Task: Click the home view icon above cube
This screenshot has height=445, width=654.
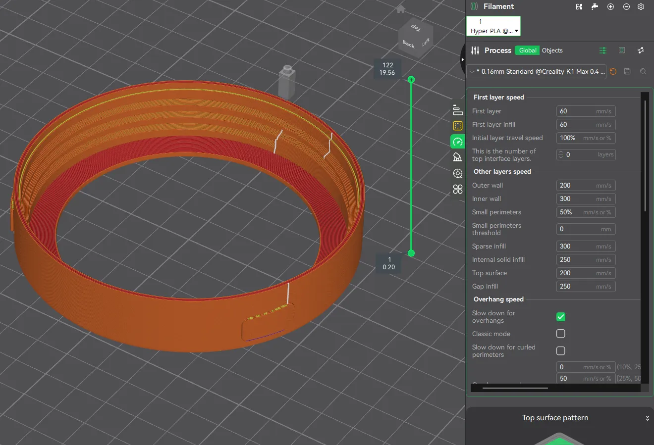Action: coord(401,9)
